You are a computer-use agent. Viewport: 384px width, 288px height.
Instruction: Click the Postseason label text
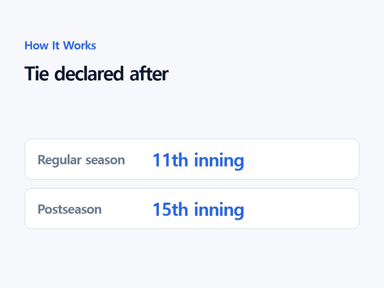[70, 209]
